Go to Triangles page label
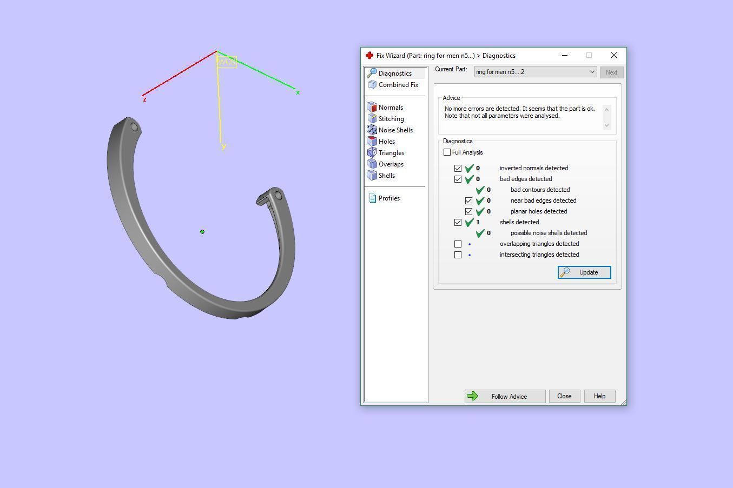This screenshot has width=733, height=488. [x=391, y=153]
